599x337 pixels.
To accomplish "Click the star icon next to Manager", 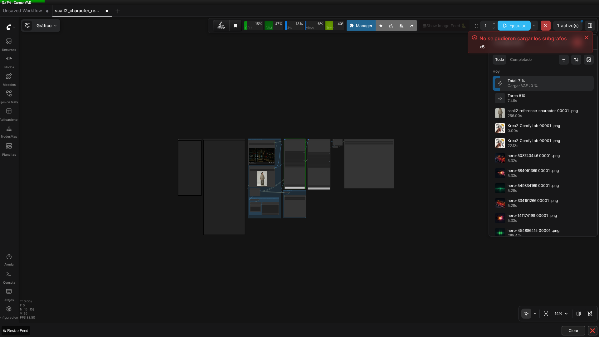I will pos(381,26).
